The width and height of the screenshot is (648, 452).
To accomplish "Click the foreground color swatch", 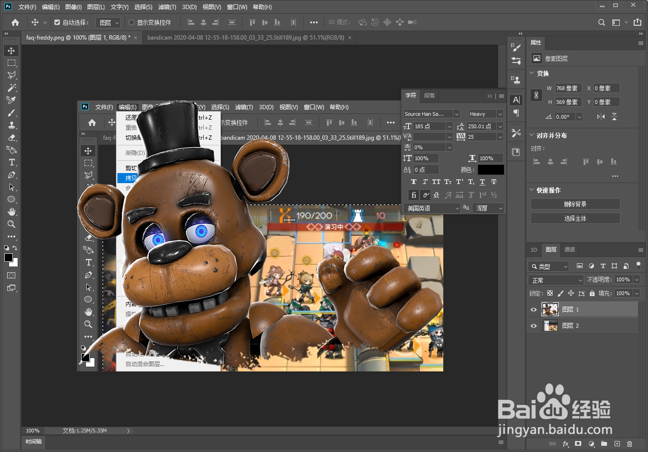I will click(x=9, y=257).
